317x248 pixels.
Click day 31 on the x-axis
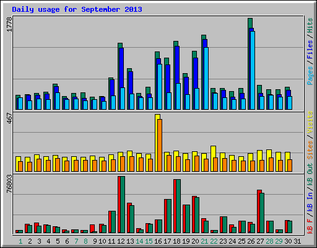click(x=297, y=241)
